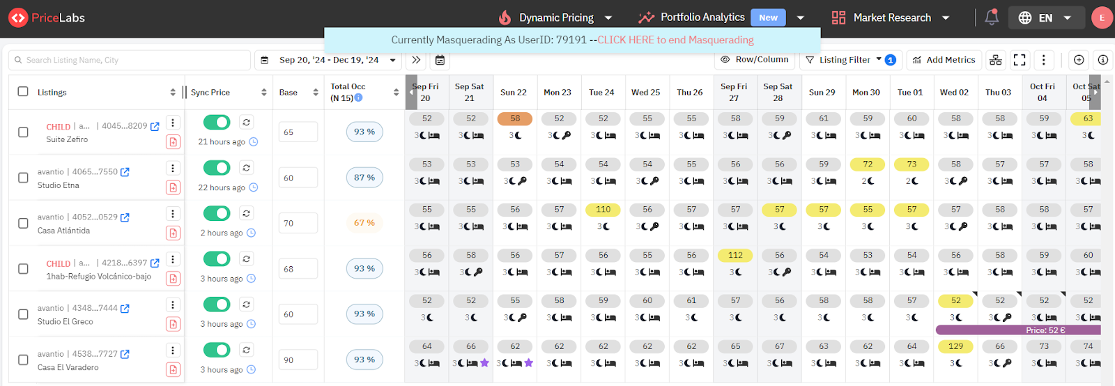This screenshot has width=1115, height=386.
Task: Open external link for Studio El Greco
Action: (125, 308)
